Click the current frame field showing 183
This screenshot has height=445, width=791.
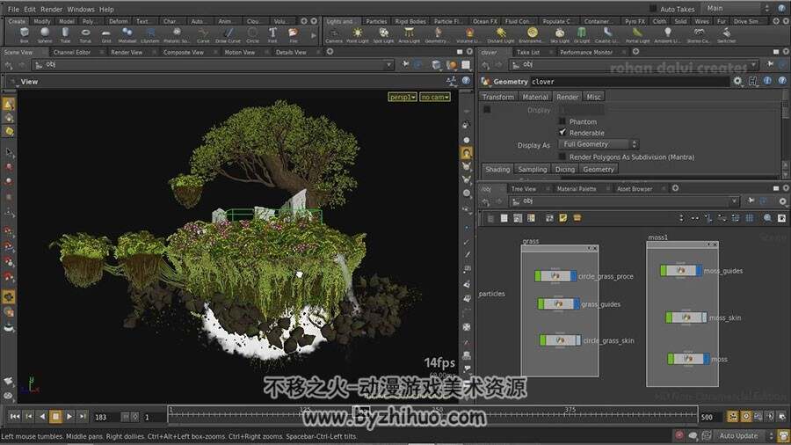point(105,417)
